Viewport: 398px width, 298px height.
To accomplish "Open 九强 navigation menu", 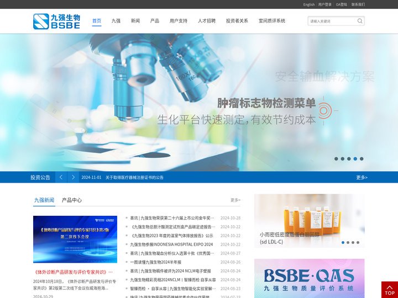I will coord(116,21).
